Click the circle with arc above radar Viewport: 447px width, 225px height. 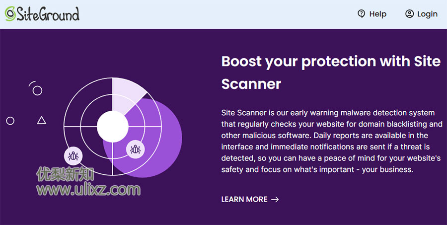[36, 88]
